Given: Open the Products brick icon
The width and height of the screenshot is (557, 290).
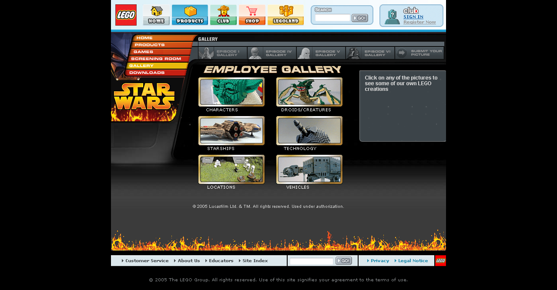Looking at the screenshot, I should (x=190, y=15).
